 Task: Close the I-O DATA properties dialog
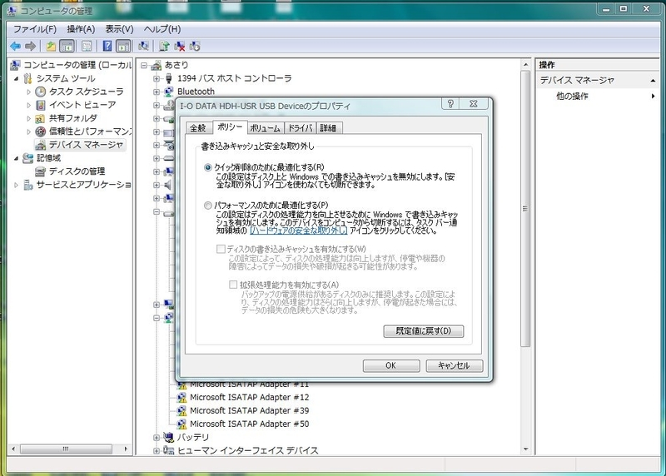pyautogui.click(x=474, y=104)
